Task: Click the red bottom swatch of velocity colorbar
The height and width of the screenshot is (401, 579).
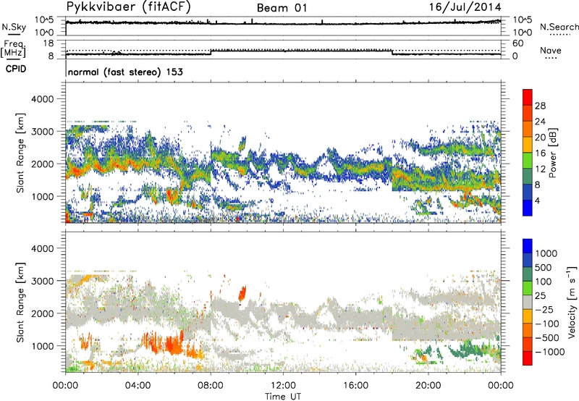Action: (528, 358)
